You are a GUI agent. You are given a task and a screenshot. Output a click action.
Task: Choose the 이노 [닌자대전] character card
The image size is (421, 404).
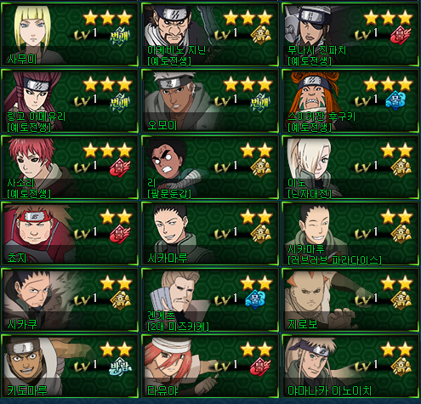pos(350,168)
